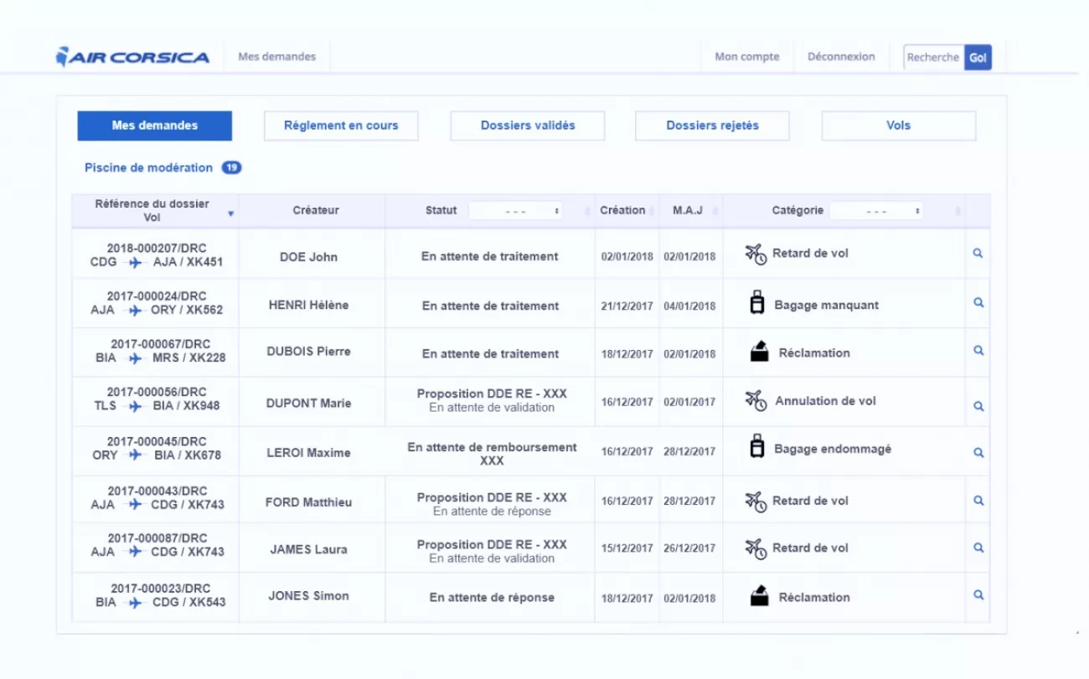Sort using arrows beside Création column
Screen dimensions: 1089x679
[x=653, y=212]
